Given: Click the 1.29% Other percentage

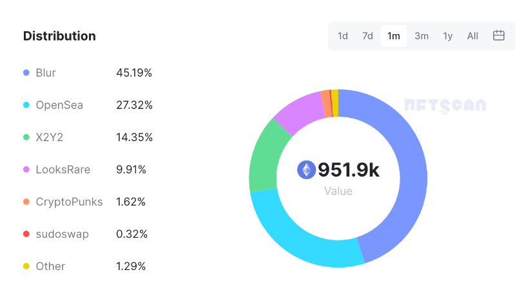Looking at the screenshot, I should tap(131, 266).
